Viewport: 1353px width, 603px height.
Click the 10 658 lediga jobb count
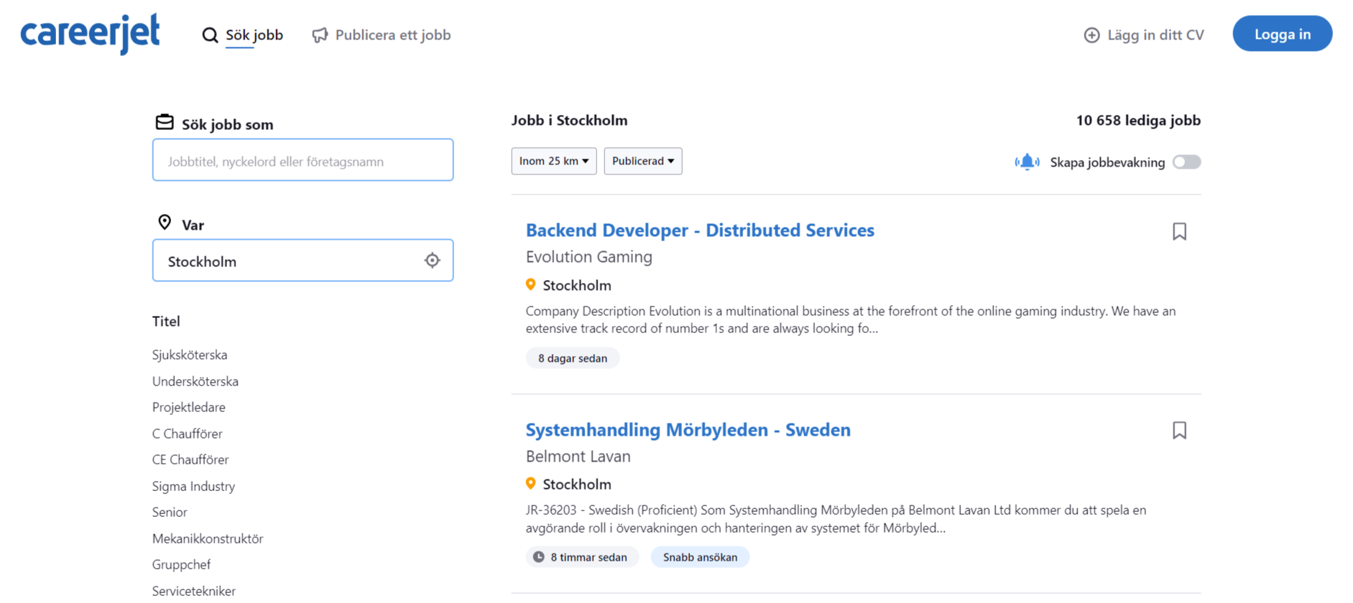[x=1138, y=121]
